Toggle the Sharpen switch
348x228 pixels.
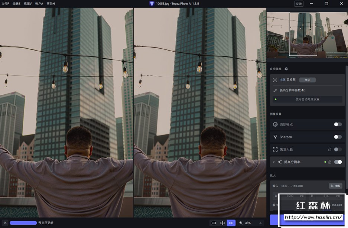338,137
